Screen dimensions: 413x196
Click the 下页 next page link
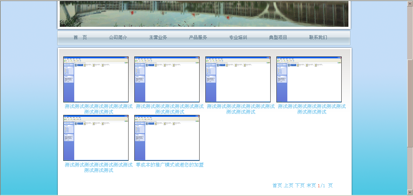point(300,186)
